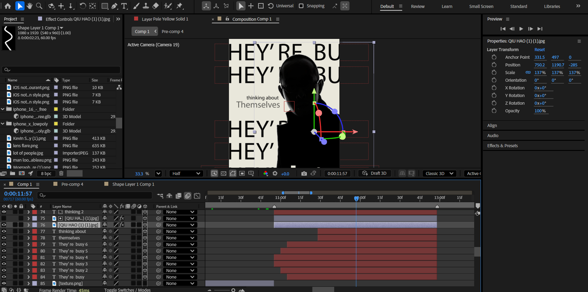Reset the Layer Transform properties
The height and width of the screenshot is (292, 588).
(540, 50)
